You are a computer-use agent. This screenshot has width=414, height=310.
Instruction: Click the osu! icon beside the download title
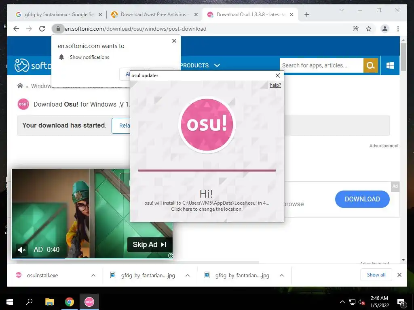pyautogui.click(x=23, y=104)
